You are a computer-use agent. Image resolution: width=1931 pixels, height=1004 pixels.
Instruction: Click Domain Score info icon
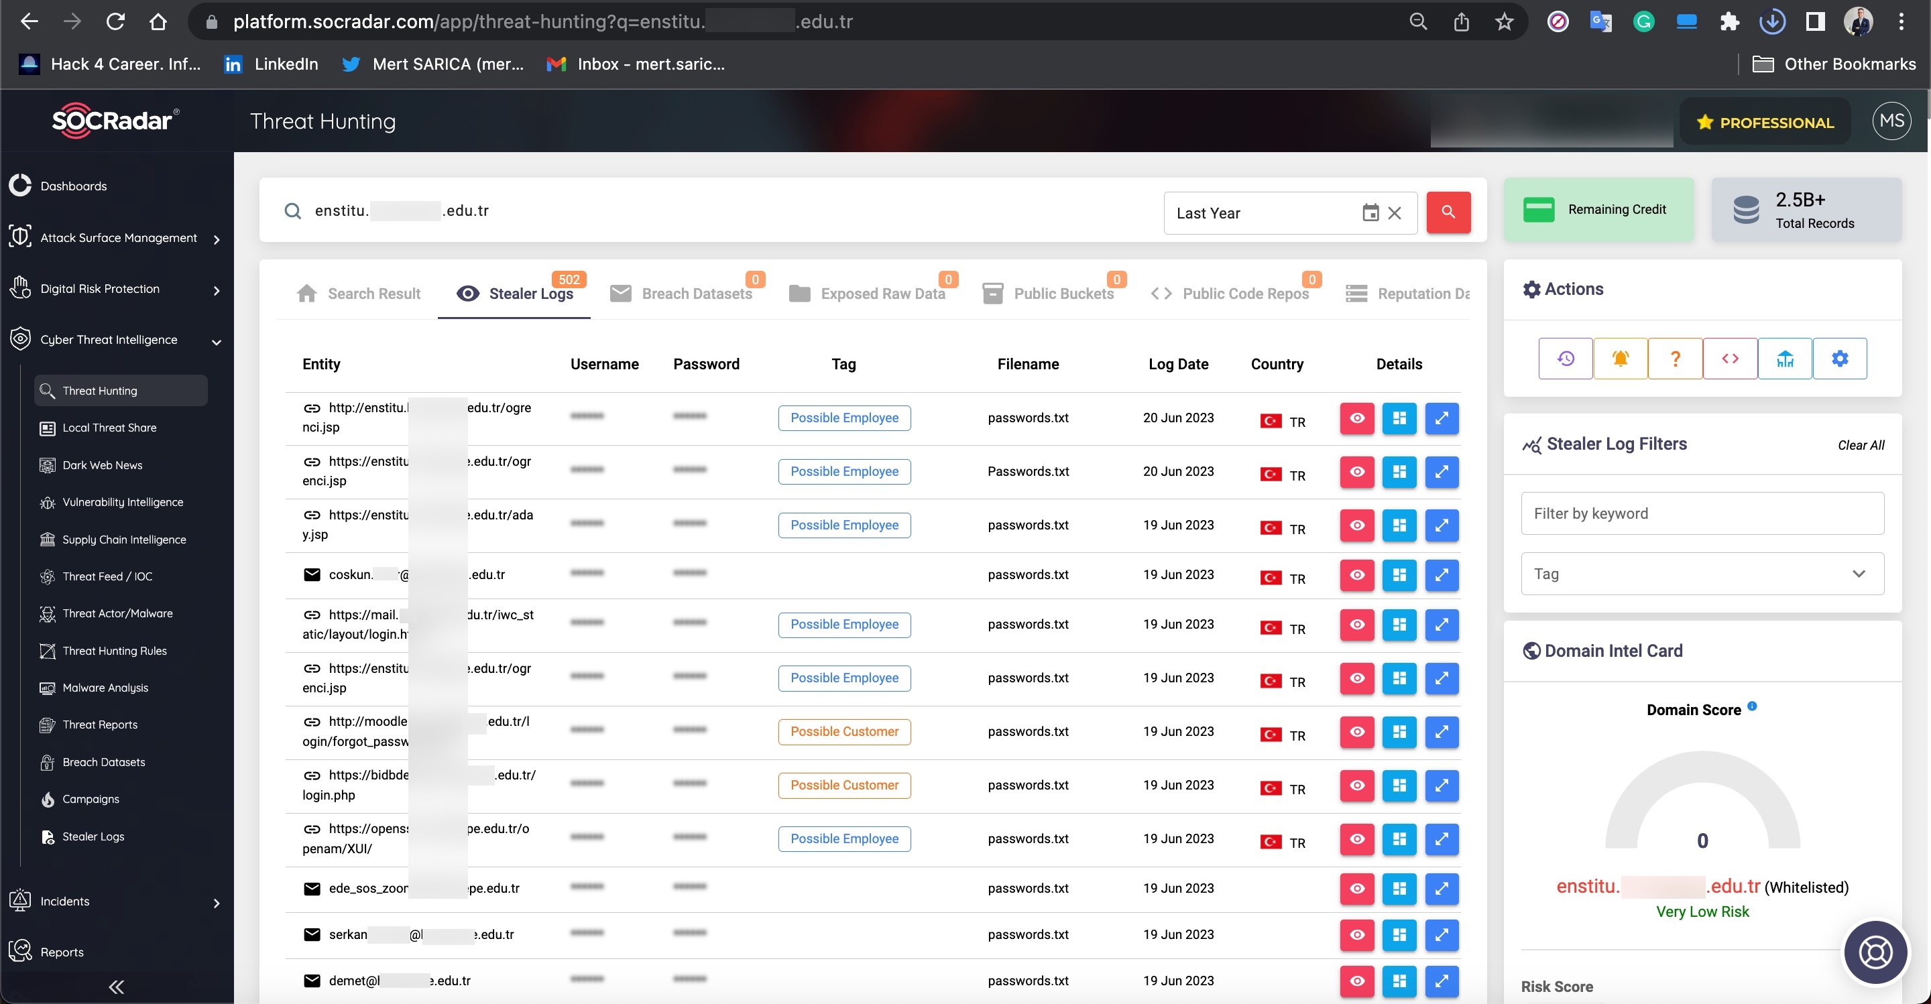click(1752, 705)
